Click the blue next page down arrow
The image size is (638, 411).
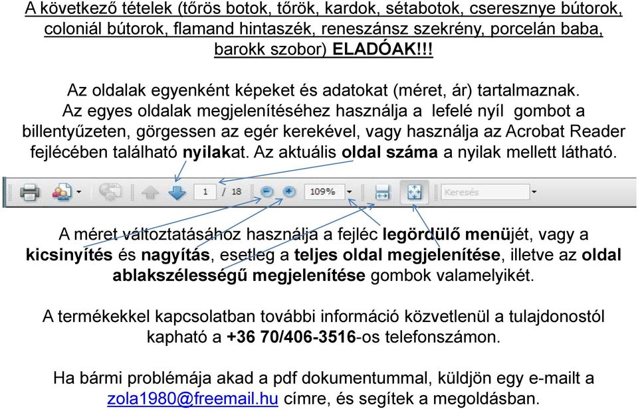point(177,192)
